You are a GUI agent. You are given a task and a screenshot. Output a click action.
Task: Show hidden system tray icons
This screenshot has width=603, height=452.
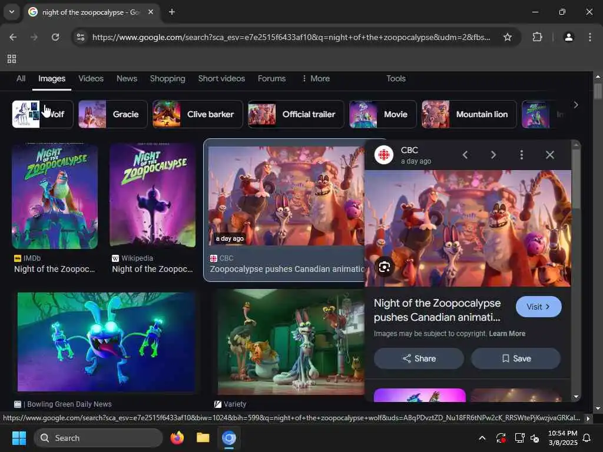tap(482, 438)
